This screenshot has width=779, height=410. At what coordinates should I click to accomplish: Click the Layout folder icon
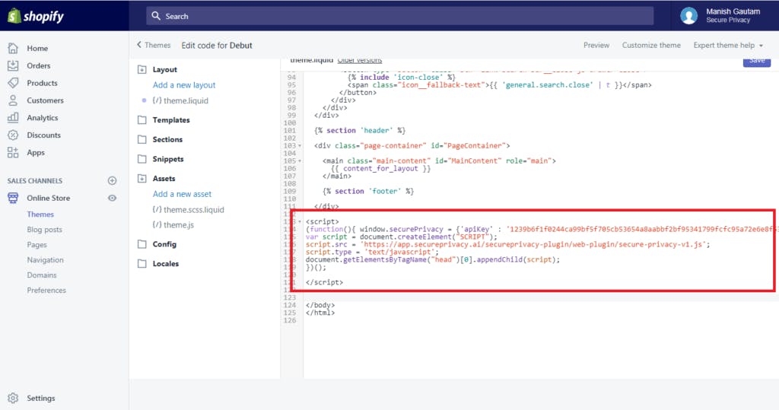[142, 69]
